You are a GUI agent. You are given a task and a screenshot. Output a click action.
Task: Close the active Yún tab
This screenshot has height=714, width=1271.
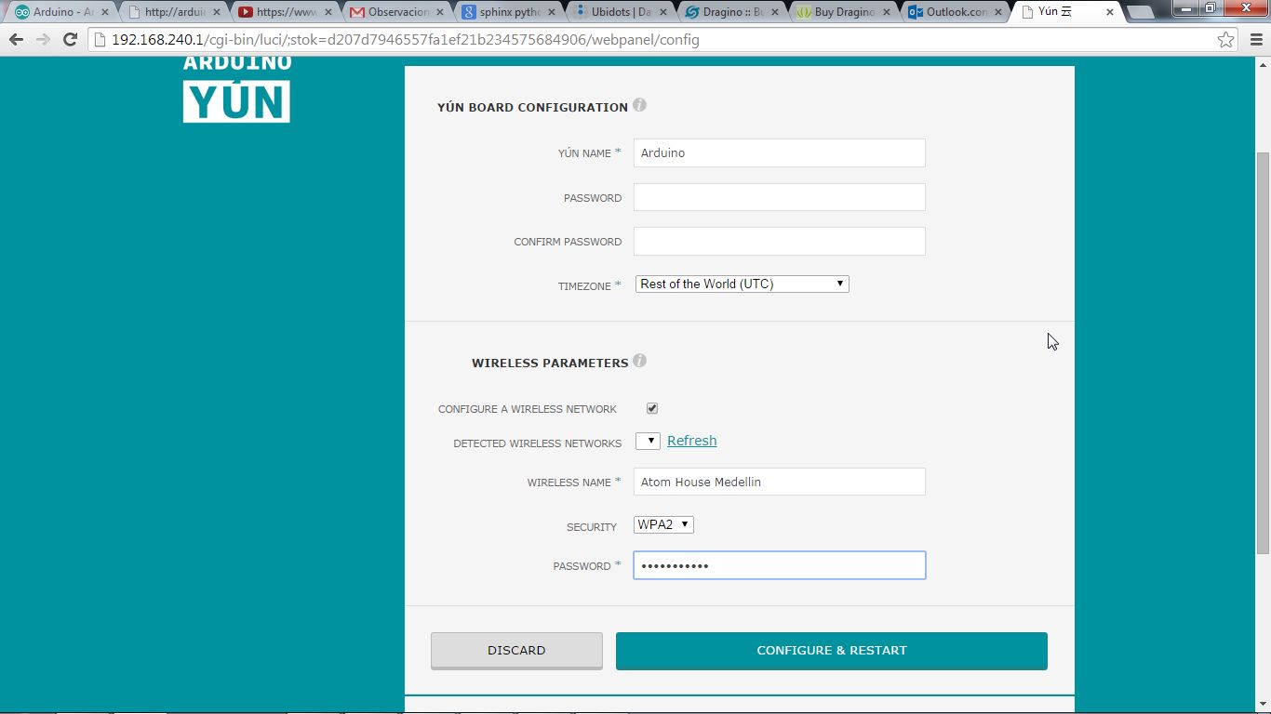tap(1111, 12)
